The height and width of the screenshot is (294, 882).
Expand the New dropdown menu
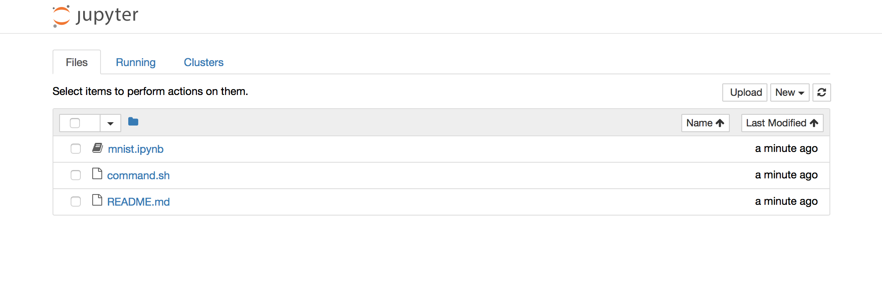(789, 92)
